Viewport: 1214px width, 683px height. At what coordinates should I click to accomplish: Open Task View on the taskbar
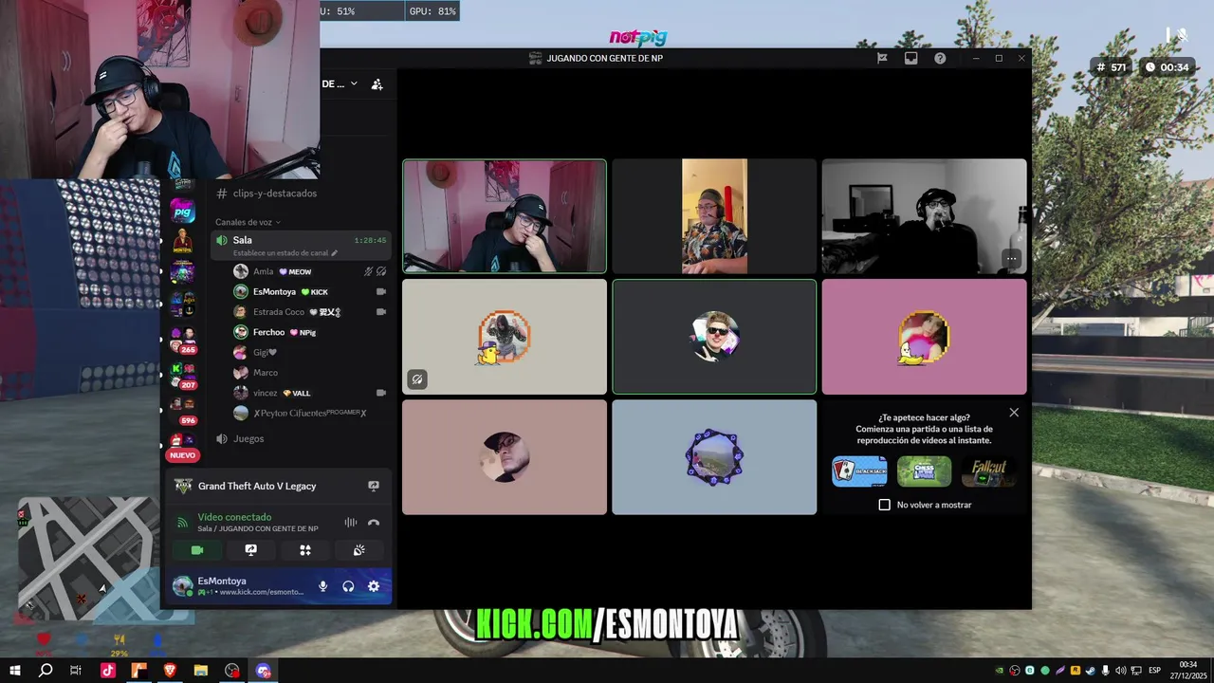[x=76, y=671]
